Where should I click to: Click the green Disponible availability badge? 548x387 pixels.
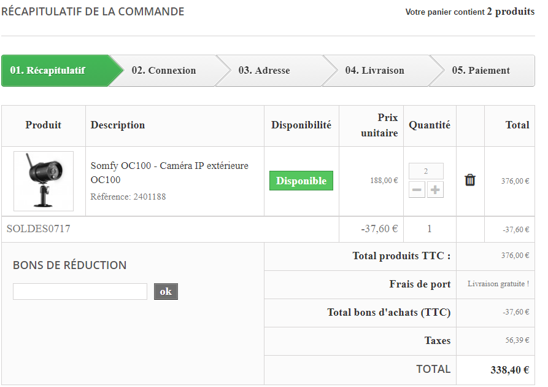tap(301, 181)
